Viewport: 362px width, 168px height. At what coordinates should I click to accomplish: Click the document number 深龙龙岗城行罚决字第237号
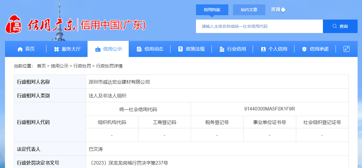[x=138, y=163]
